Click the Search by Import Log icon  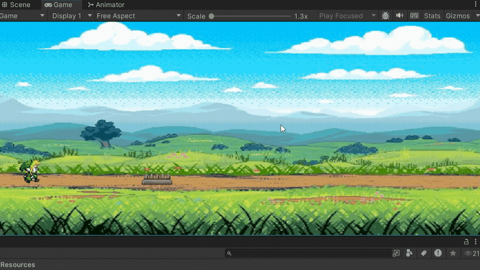tap(438, 253)
